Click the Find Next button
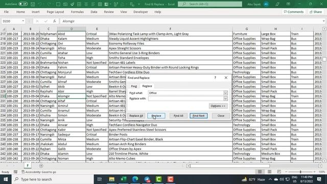Image resolution: width=327 pixels, height=184 pixels. click(199, 116)
